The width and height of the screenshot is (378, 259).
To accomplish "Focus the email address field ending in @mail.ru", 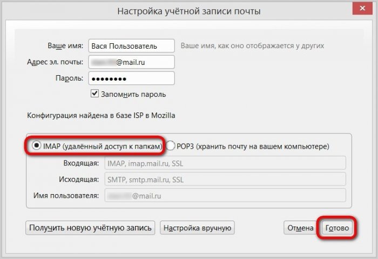I will [x=131, y=62].
